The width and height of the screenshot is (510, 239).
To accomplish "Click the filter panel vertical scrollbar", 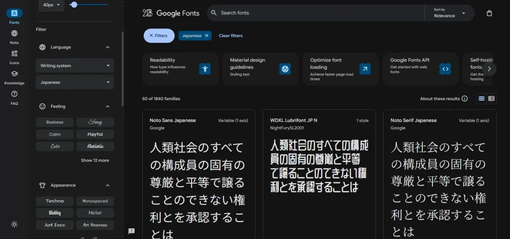I will 122,69.
